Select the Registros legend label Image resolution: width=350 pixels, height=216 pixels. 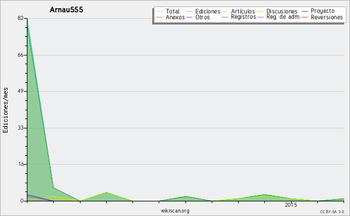point(243,17)
